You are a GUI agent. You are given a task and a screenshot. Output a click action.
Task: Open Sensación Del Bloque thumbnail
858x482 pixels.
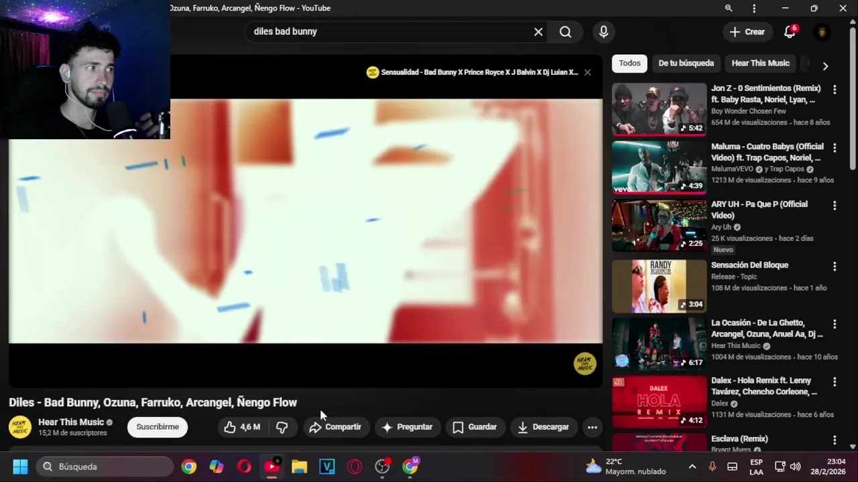click(659, 286)
